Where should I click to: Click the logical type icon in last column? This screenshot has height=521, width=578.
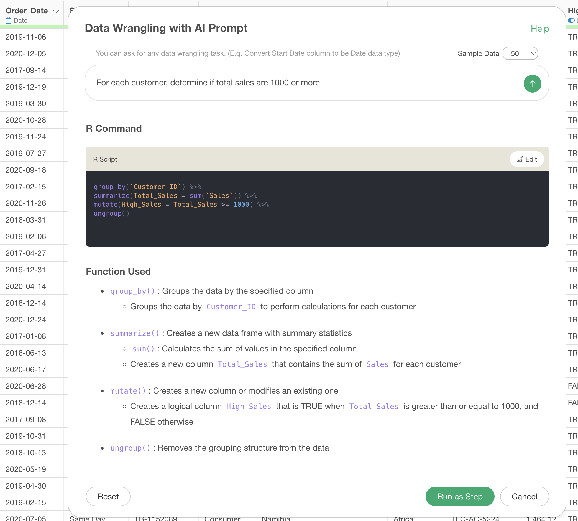pyautogui.click(x=571, y=20)
